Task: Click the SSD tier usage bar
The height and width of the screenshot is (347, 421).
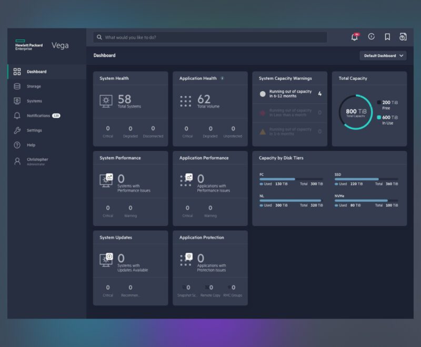Action: [366, 179]
